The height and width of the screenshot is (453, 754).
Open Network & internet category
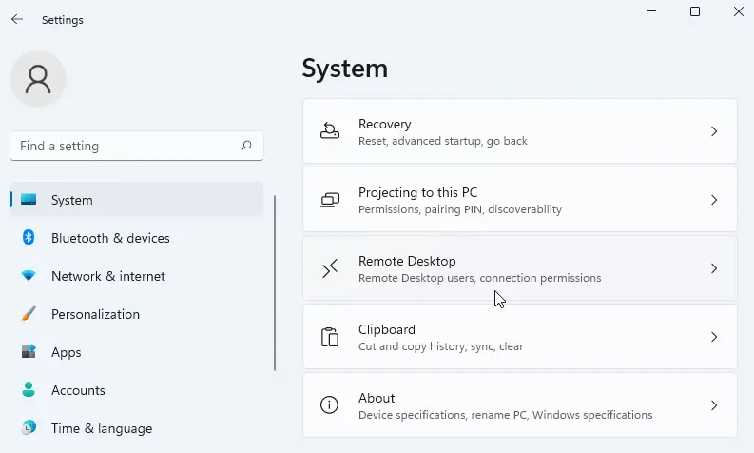tap(137, 275)
